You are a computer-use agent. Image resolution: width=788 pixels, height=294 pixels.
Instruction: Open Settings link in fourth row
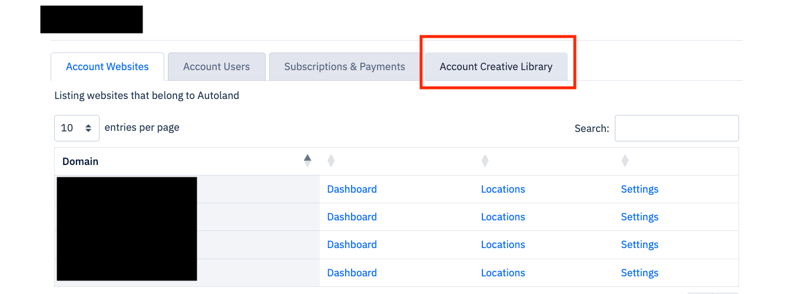pos(639,273)
